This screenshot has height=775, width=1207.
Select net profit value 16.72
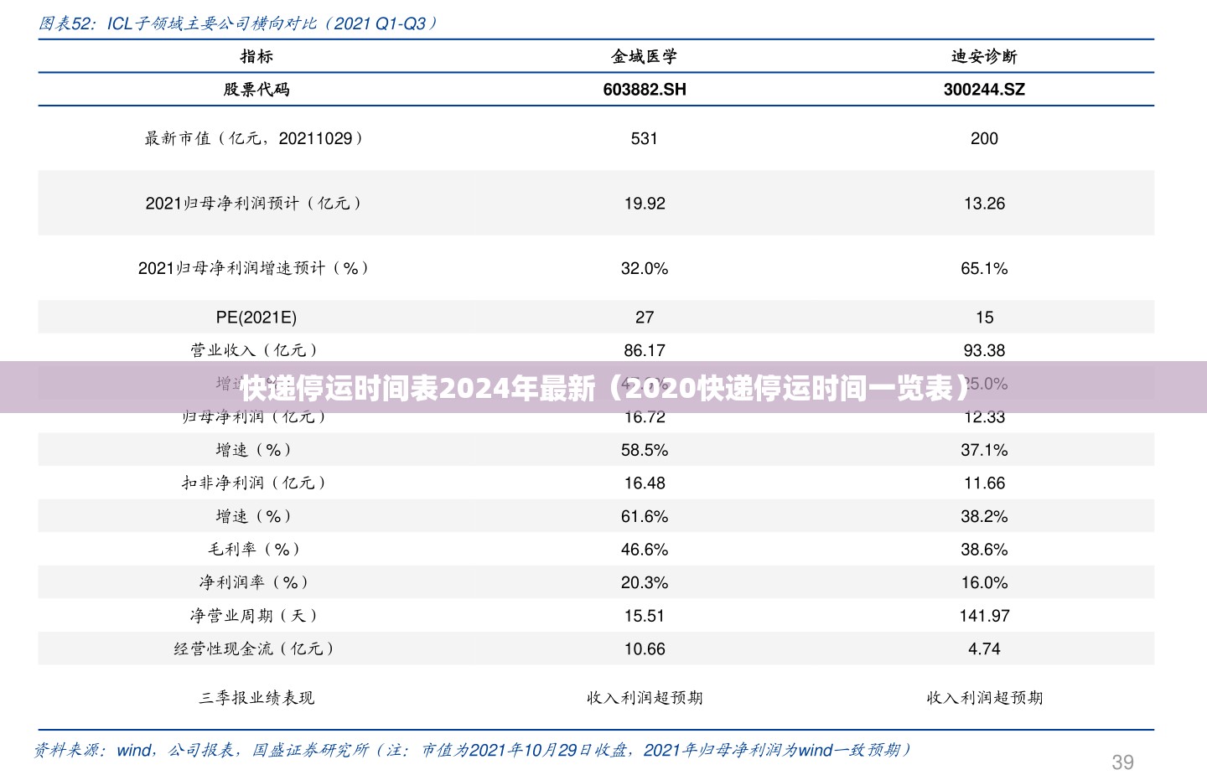pos(645,417)
